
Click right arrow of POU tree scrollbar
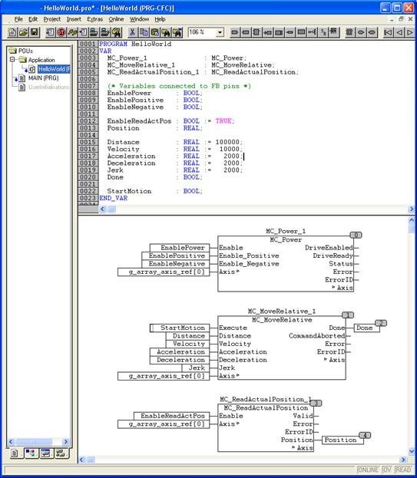coord(65,442)
